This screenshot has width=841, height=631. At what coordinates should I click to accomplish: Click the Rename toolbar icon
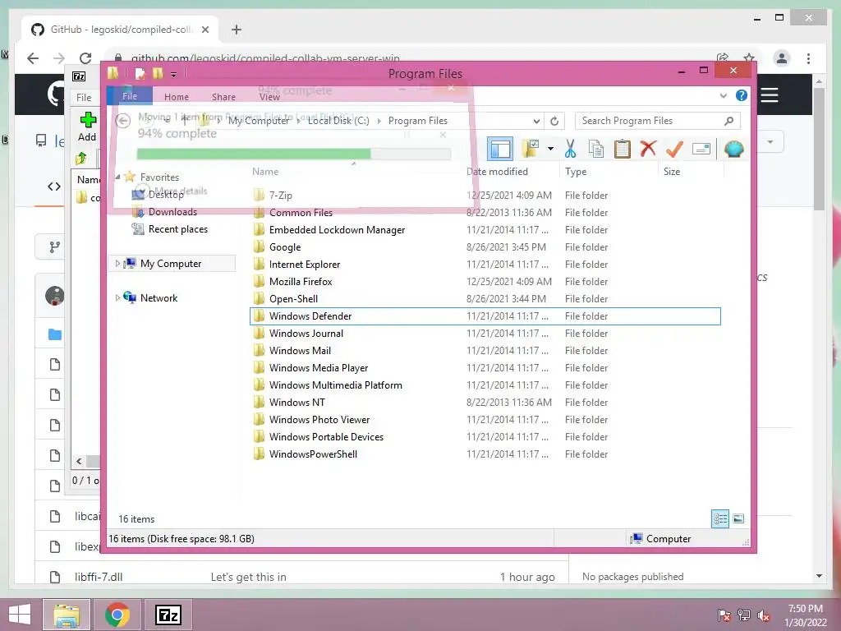coord(701,149)
